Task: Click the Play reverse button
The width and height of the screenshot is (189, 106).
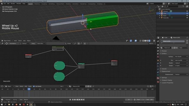Action: [77, 100]
